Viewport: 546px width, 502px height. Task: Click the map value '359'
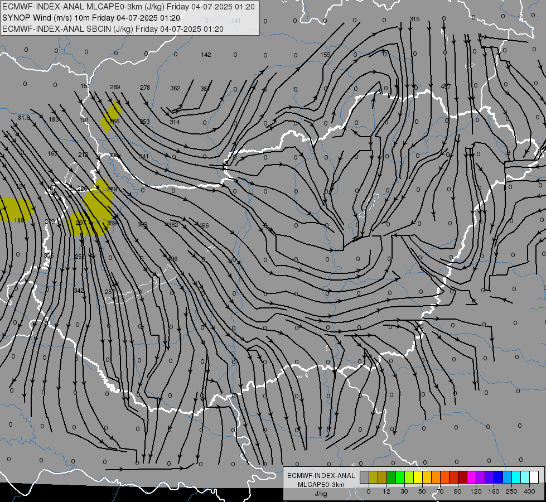112,223
